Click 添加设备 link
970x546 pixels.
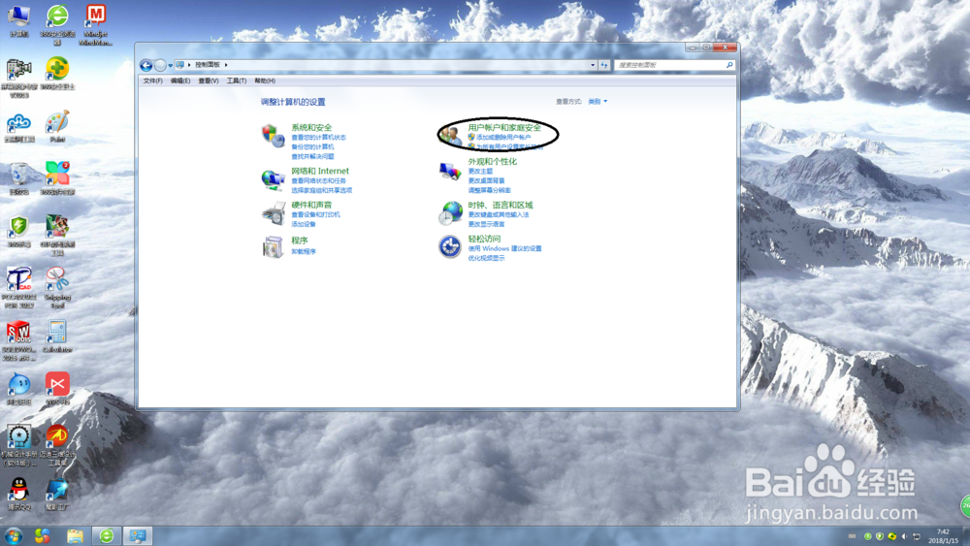pyautogui.click(x=303, y=224)
